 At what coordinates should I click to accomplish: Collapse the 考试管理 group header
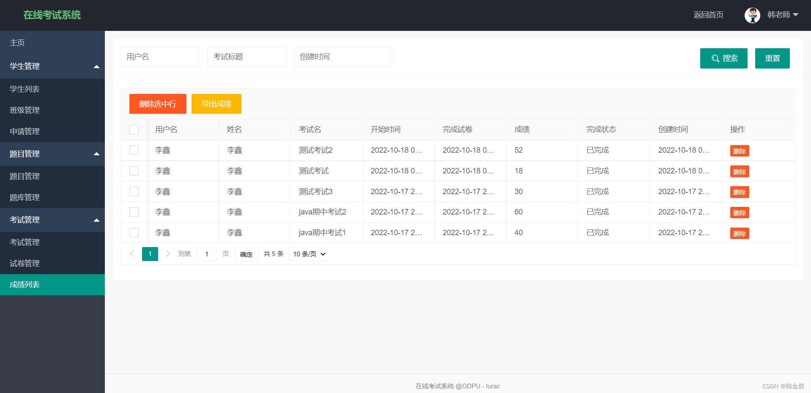tap(52, 220)
